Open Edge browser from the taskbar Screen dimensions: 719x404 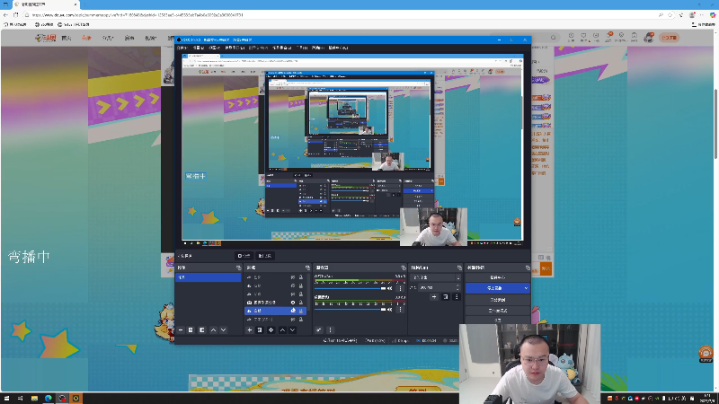click(x=49, y=398)
